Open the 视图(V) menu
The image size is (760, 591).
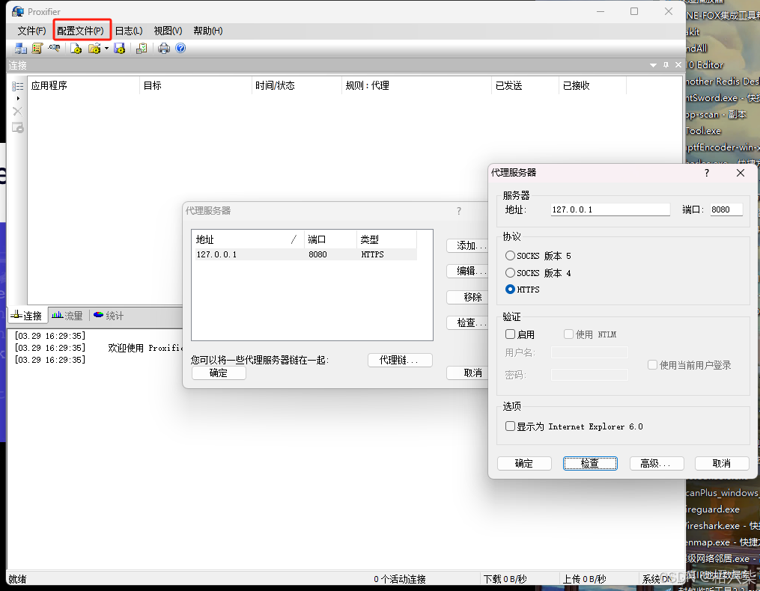pos(168,31)
